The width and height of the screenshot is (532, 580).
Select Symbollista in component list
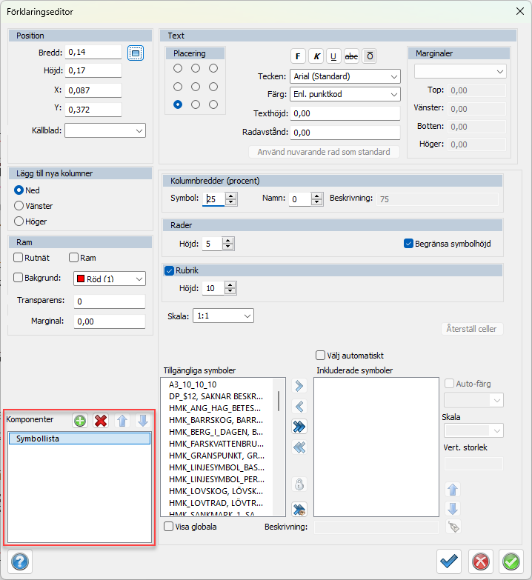tap(79, 439)
